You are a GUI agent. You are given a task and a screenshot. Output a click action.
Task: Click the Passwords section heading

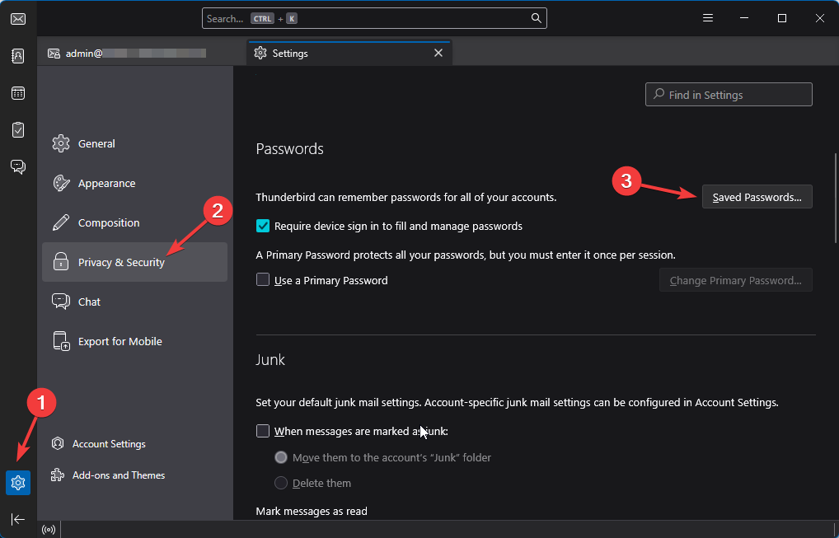(289, 148)
